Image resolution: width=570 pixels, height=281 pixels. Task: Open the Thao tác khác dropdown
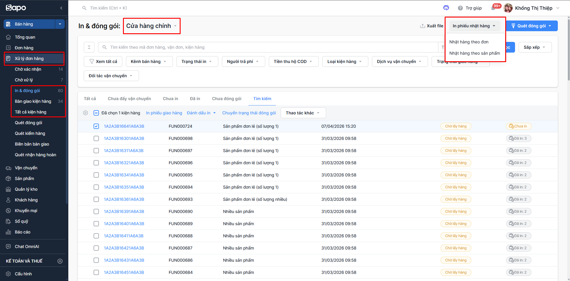[x=303, y=113]
